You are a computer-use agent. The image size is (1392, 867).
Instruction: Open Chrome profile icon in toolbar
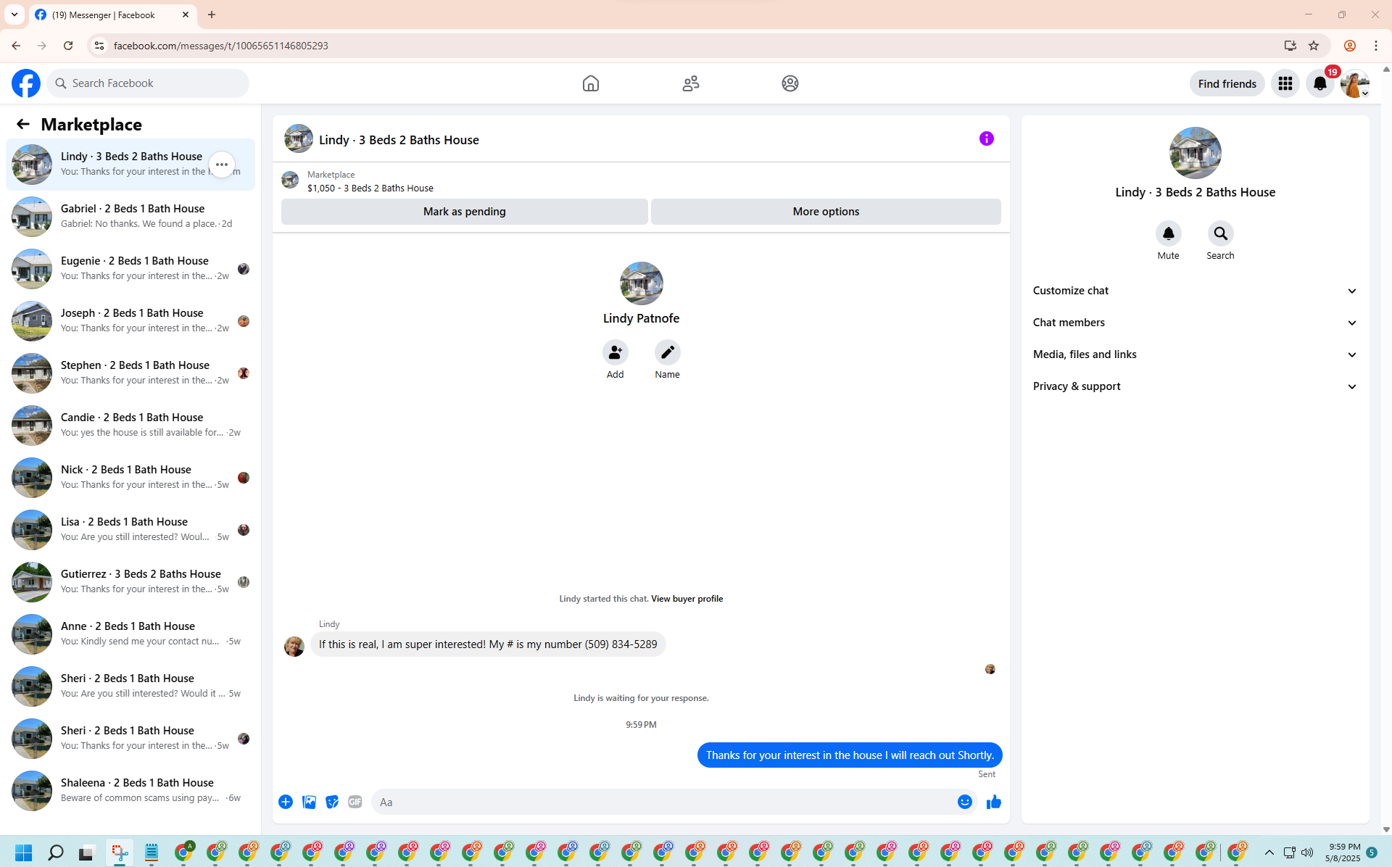[x=1350, y=46]
